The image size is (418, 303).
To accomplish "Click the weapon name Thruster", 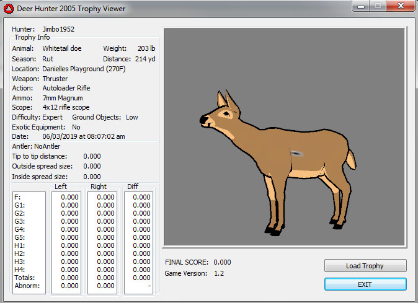I will pos(55,79).
